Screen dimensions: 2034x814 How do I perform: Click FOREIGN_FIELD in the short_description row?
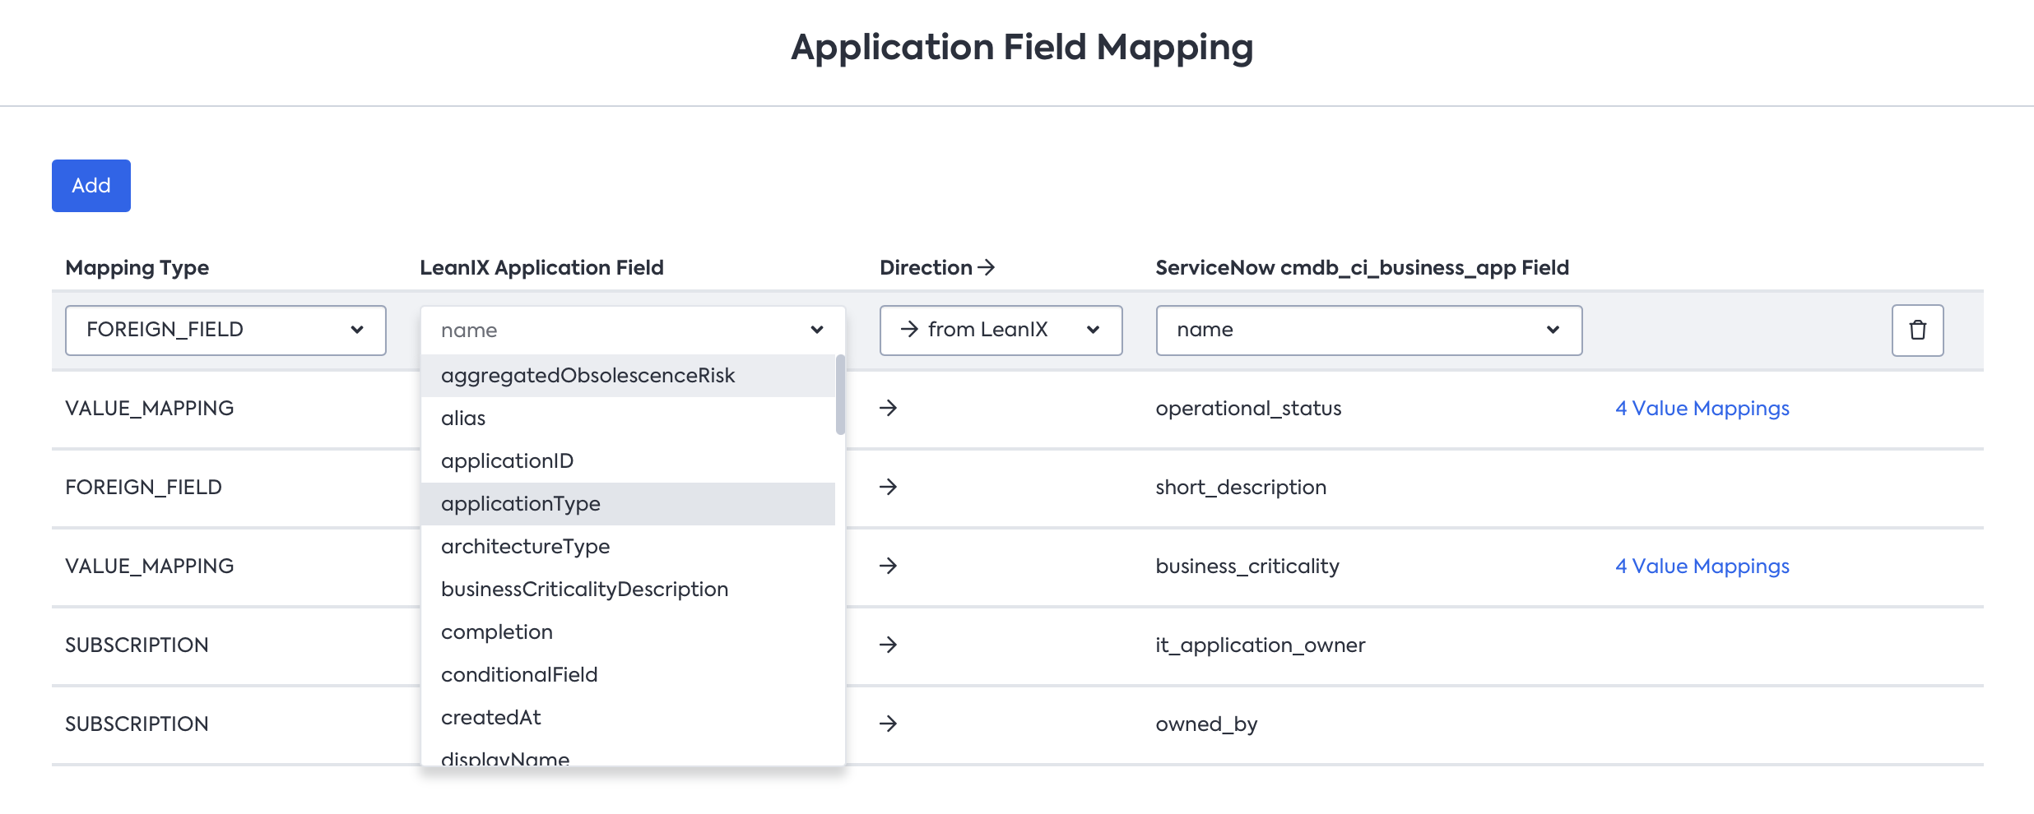click(x=143, y=488)
